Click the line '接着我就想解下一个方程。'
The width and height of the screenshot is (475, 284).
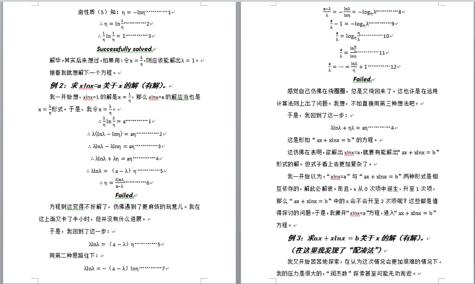[83, 73]
